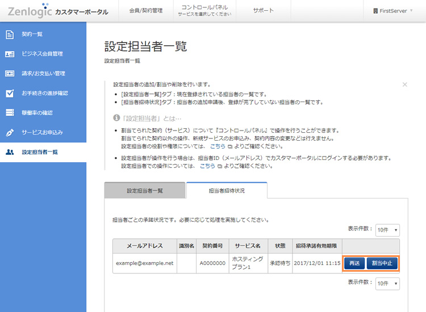
Task: Click external link icon after second こちら
Action: 219,166
